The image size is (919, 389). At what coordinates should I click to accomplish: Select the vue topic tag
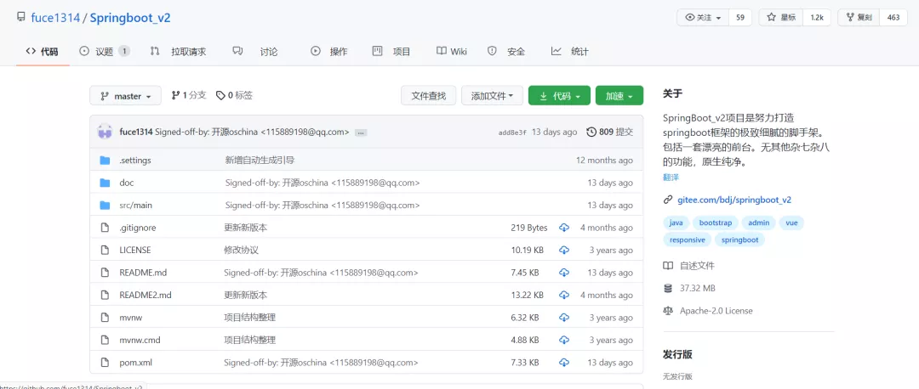(792, 223)
